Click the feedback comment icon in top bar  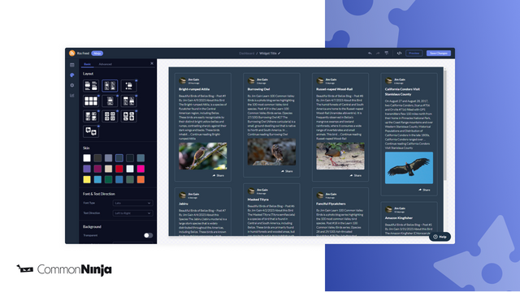click(387, 54)
